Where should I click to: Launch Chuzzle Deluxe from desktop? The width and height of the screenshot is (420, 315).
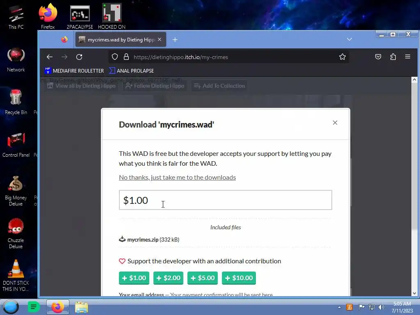(x=16, y=233)
